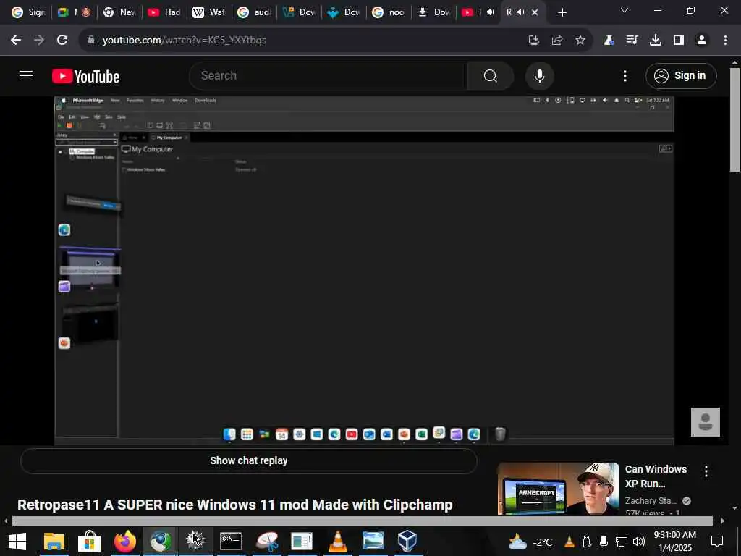Image resolution: width=741 pixels, height=556 pixels.
Task: Switch to the 'Dow' tab with arrow icon
Action: [434, 12]
